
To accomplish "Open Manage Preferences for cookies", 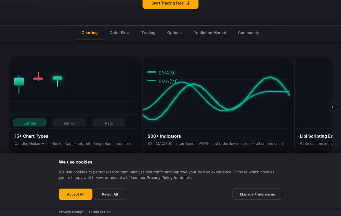I will point(257,194).
